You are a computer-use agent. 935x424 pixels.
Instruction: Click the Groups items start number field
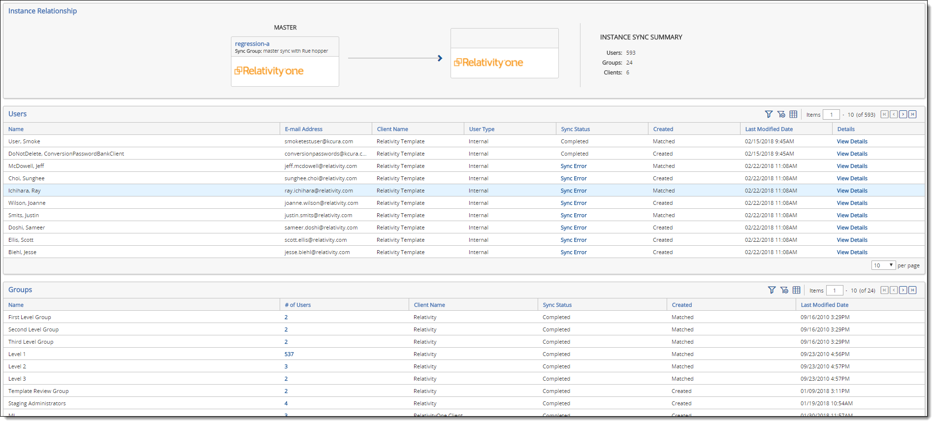pos(834,291)
